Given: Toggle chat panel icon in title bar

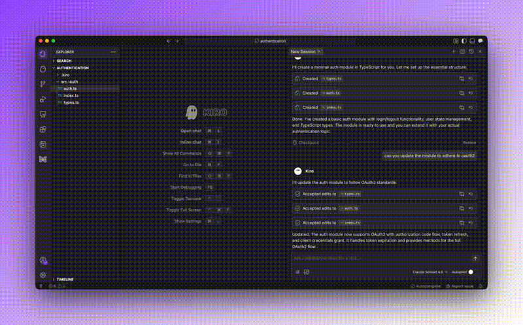Looking at the screenshot, I should (481, 41).
